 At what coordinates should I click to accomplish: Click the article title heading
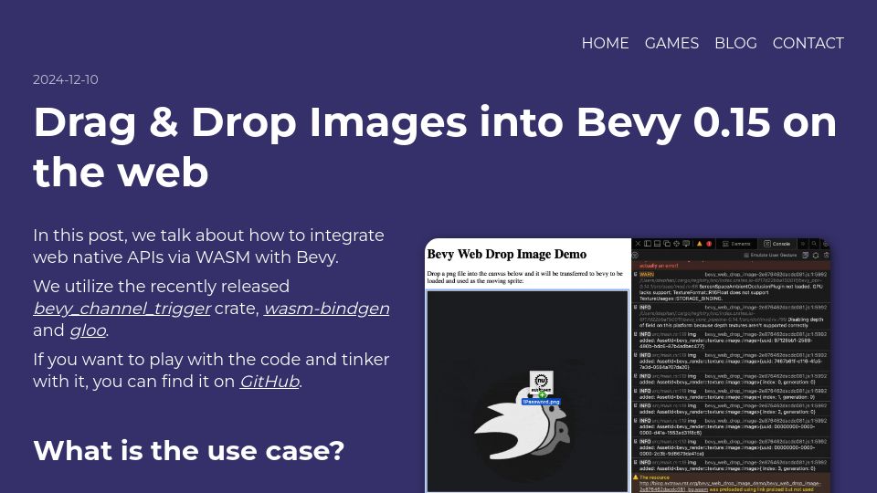(x=435, y=146)
